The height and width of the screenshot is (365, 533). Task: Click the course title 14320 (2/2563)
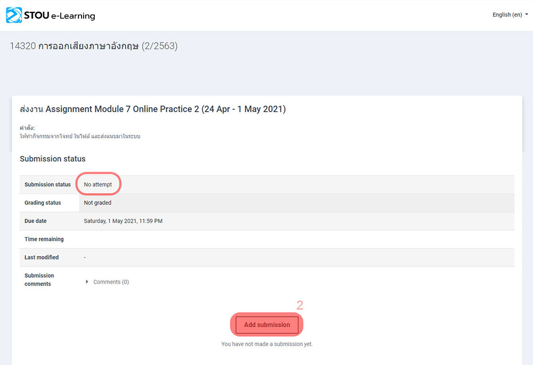click(x=93, y=46)
